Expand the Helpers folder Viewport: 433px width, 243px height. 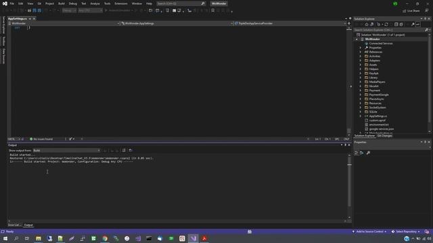(x=361, y=69)
